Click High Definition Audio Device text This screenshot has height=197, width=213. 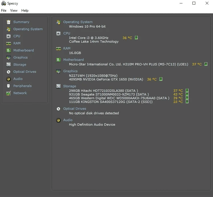point(92,125)
